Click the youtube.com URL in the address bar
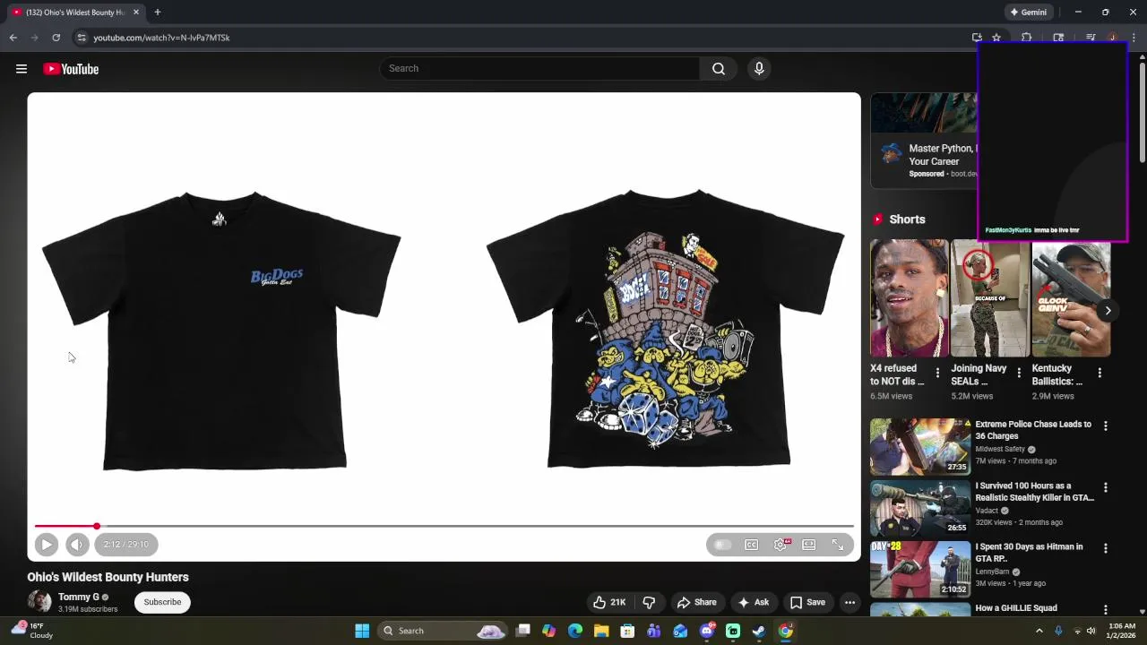 tap(161, 38)
